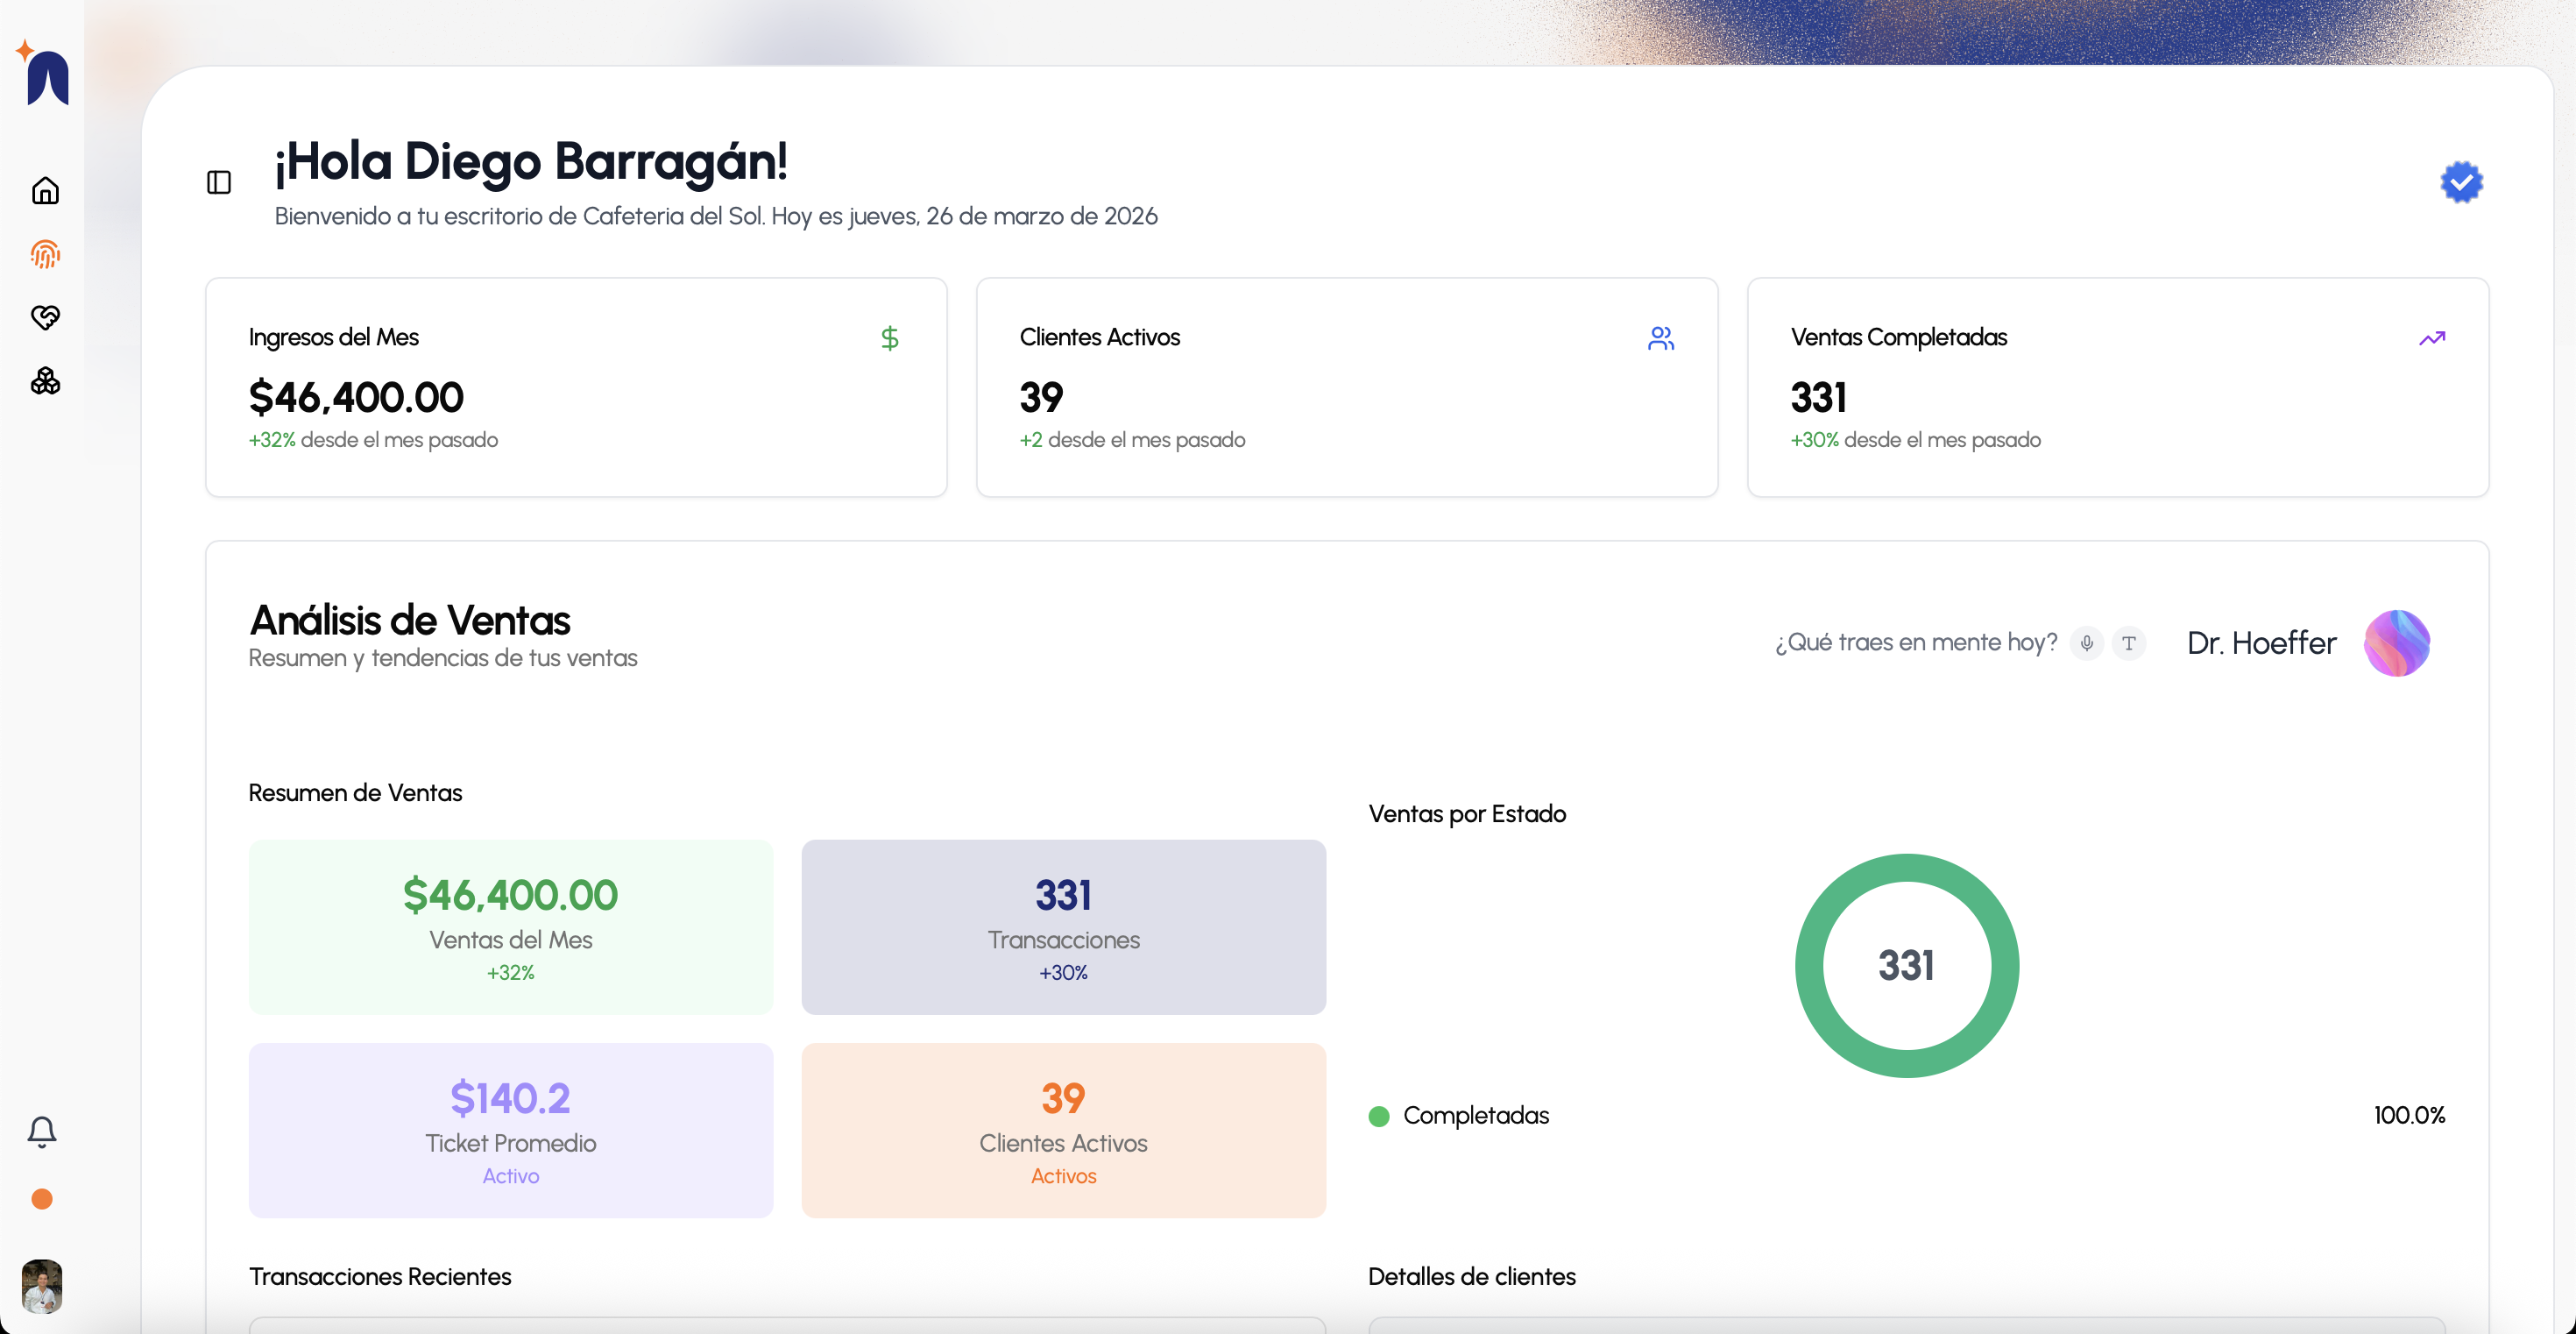2576x1334 pixels.
Task: Click the heart handshake sidebar icon
Action: point(45,317)
